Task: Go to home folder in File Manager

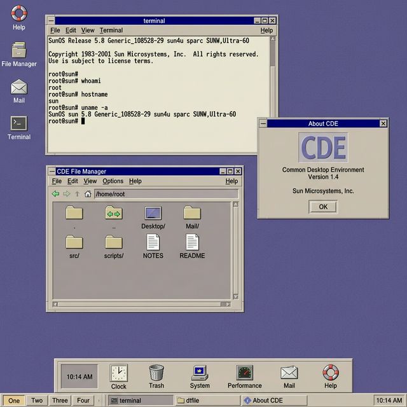Action: (x=88, y=193)
